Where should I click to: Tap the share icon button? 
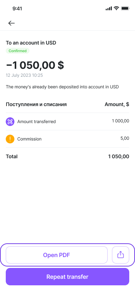pos(121,255)
